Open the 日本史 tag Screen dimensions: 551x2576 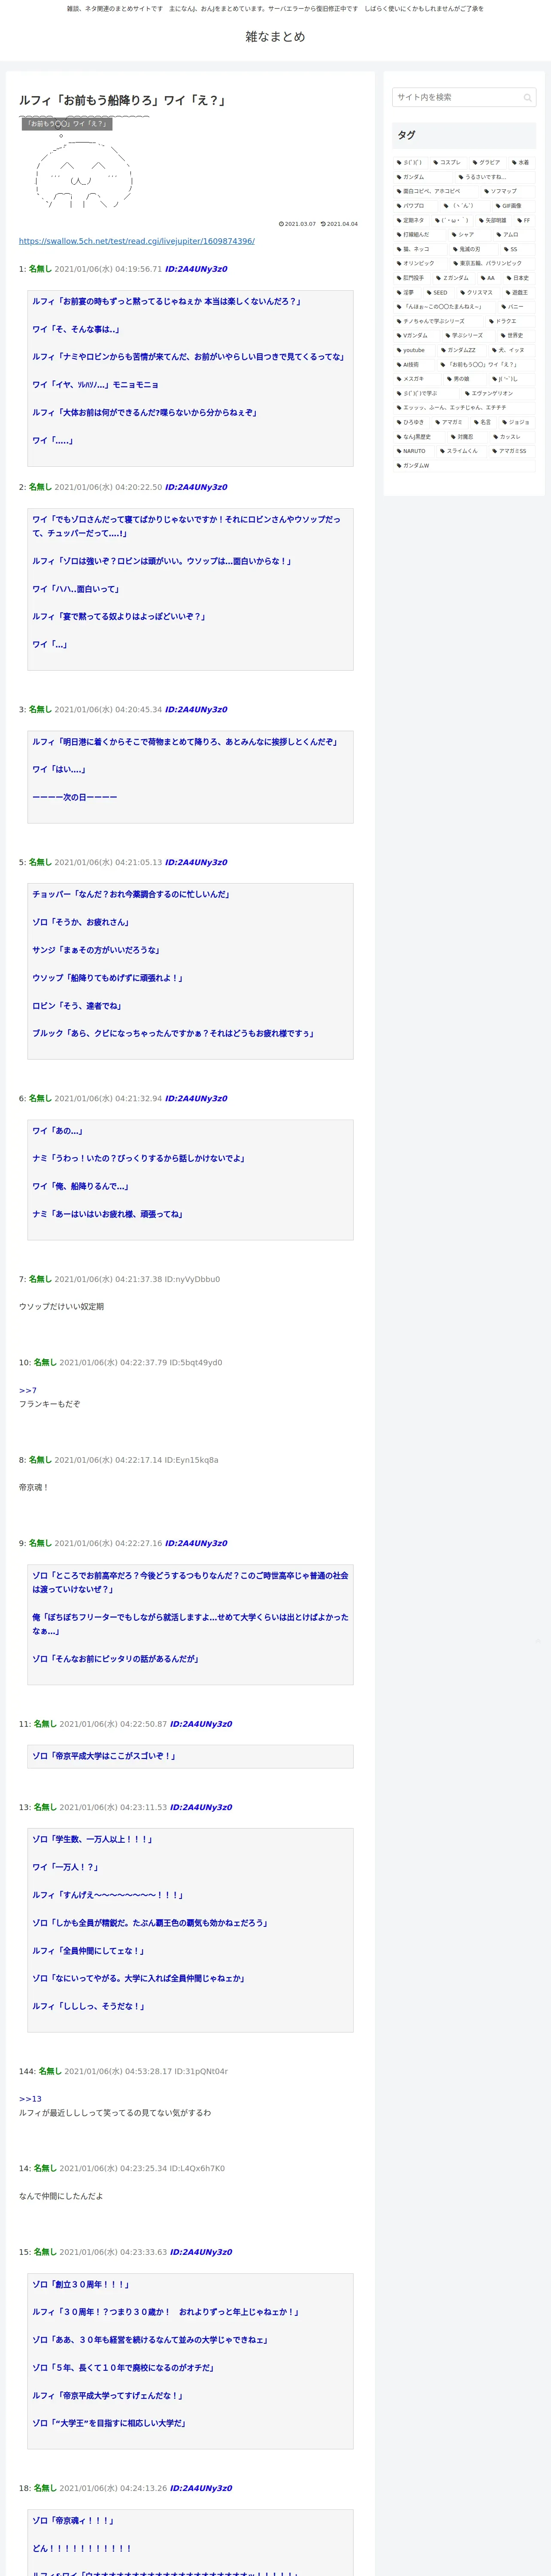(x=518, y=278)
